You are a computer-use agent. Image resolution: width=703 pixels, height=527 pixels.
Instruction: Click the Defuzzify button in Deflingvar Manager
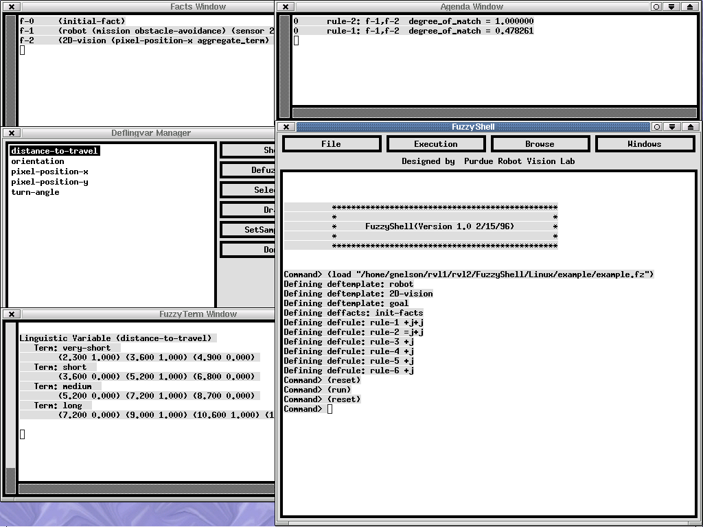[x=249, y=170]
